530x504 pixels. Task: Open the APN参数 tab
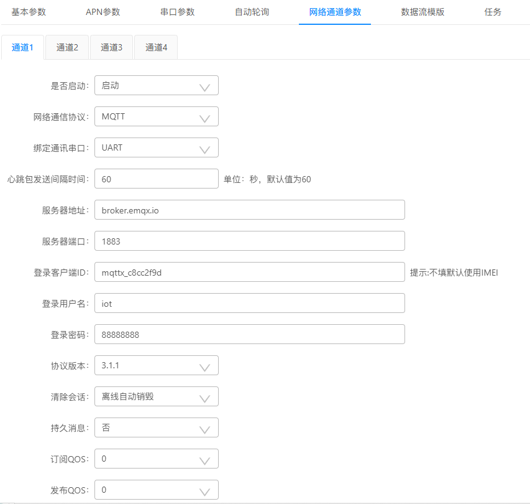(103, 12)
